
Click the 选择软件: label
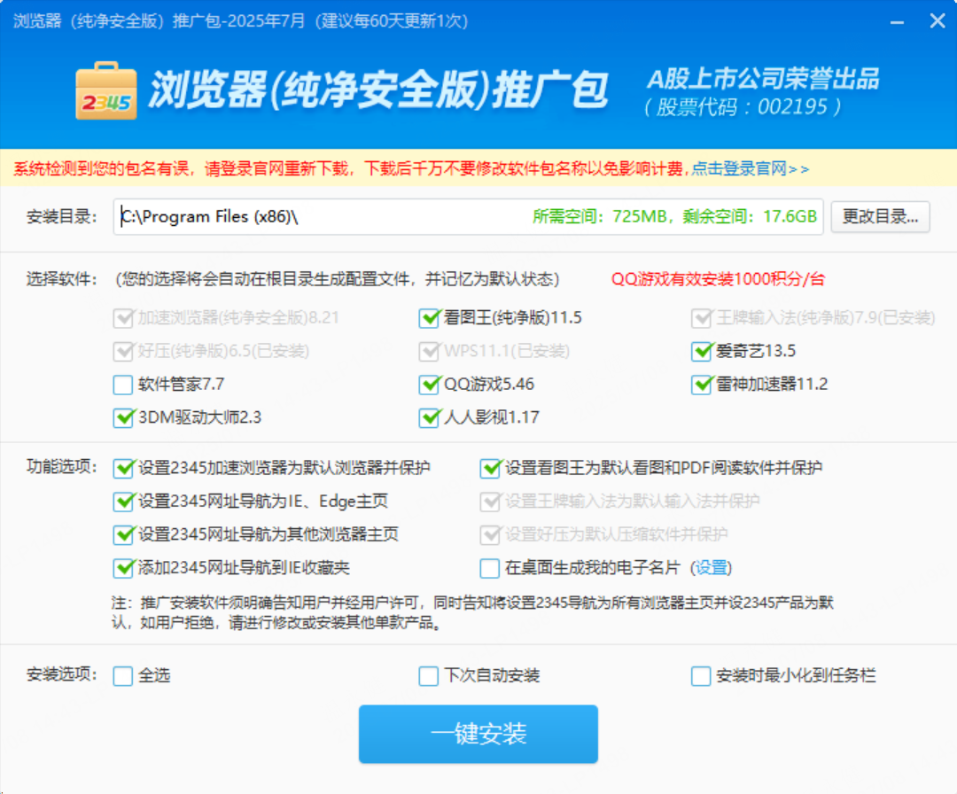click(x=62, y=279)
